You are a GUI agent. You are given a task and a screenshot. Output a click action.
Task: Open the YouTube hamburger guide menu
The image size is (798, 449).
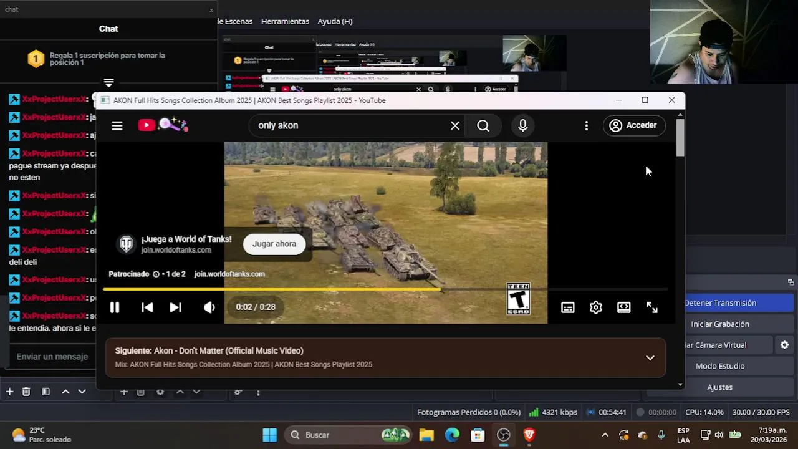(117, 125)
